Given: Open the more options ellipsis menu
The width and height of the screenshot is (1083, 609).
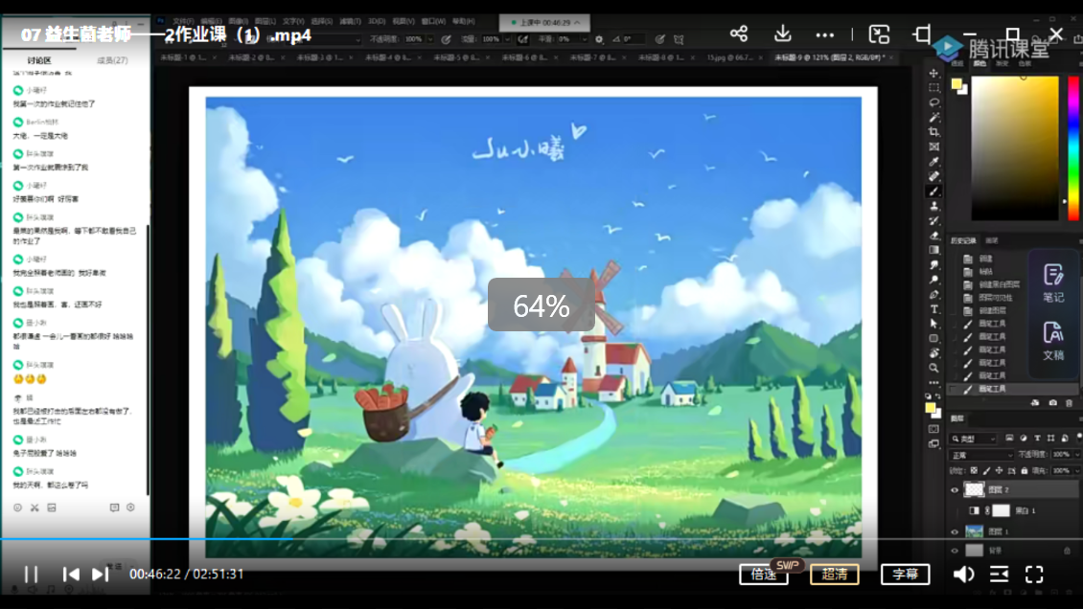Looking at the screenshot, I should 824,34.
